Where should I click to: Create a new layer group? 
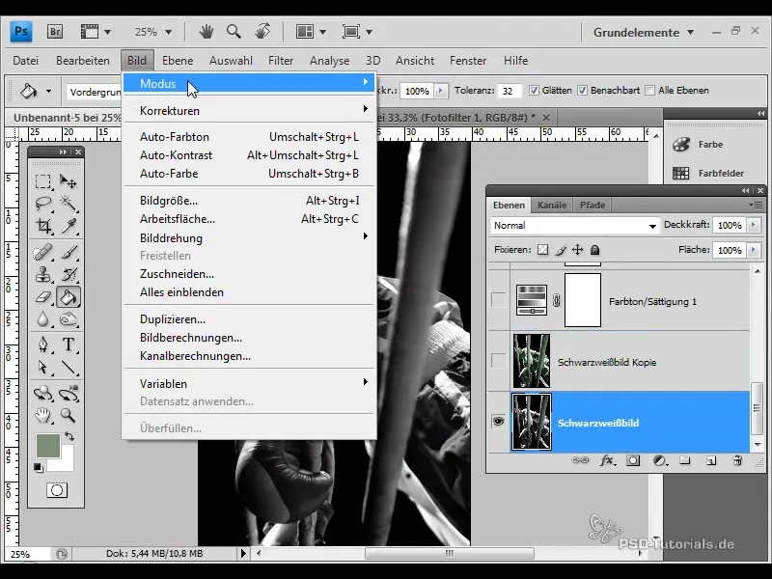685,461
